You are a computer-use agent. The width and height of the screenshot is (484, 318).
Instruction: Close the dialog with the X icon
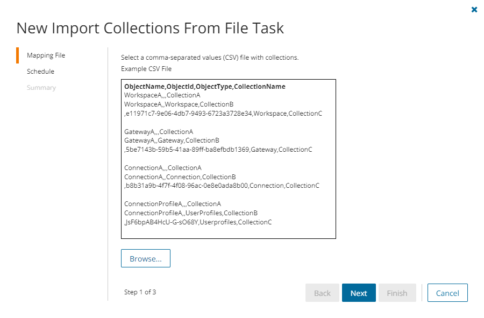click(x=474, y=10)
